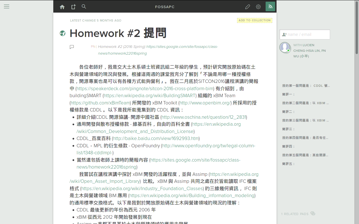The height and width of the screenshot is (224, 359).
Task: Jump to outline item 簡評二
Action: coord(289,112)
